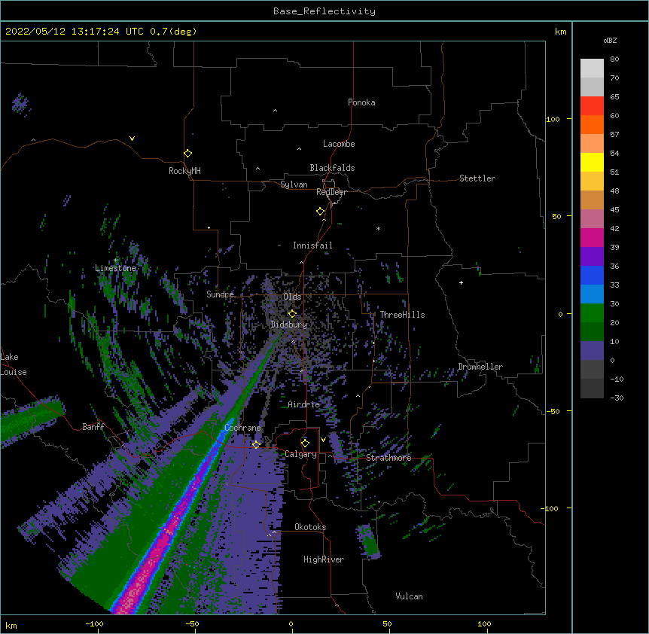Click the red 65-60 dBZ legend swatch
The height and width of the screenshot is (634, 649).
click(x=592, y=106)
